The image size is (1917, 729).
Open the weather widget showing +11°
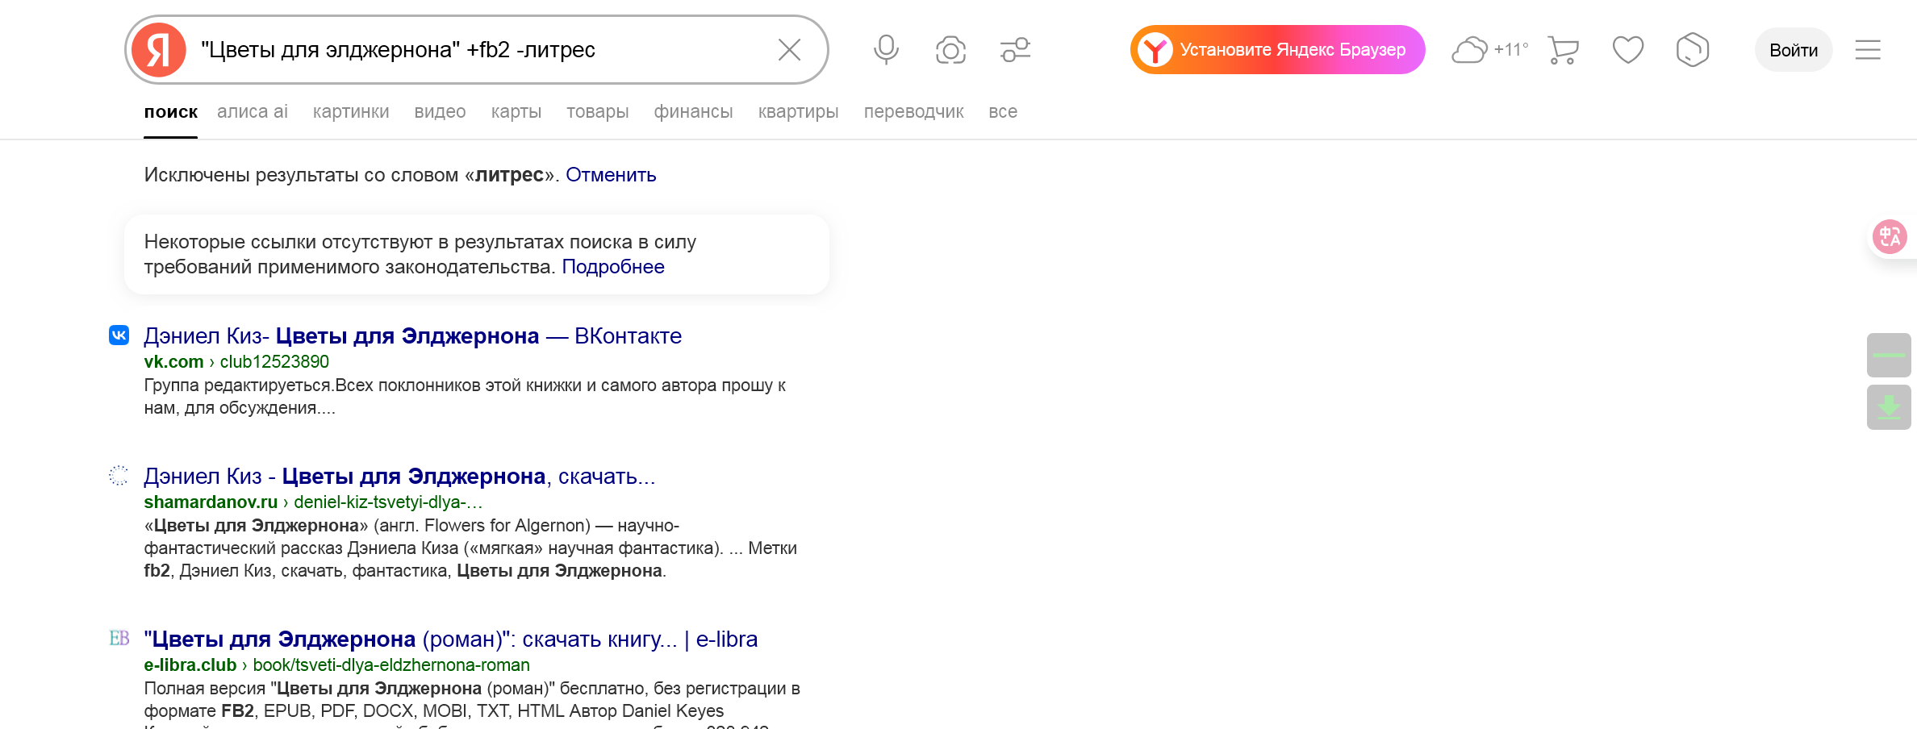click(1489, 50)
